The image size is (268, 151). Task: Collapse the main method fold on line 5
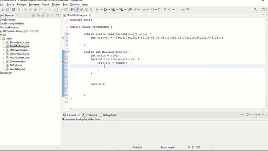[x=69, y=34]
